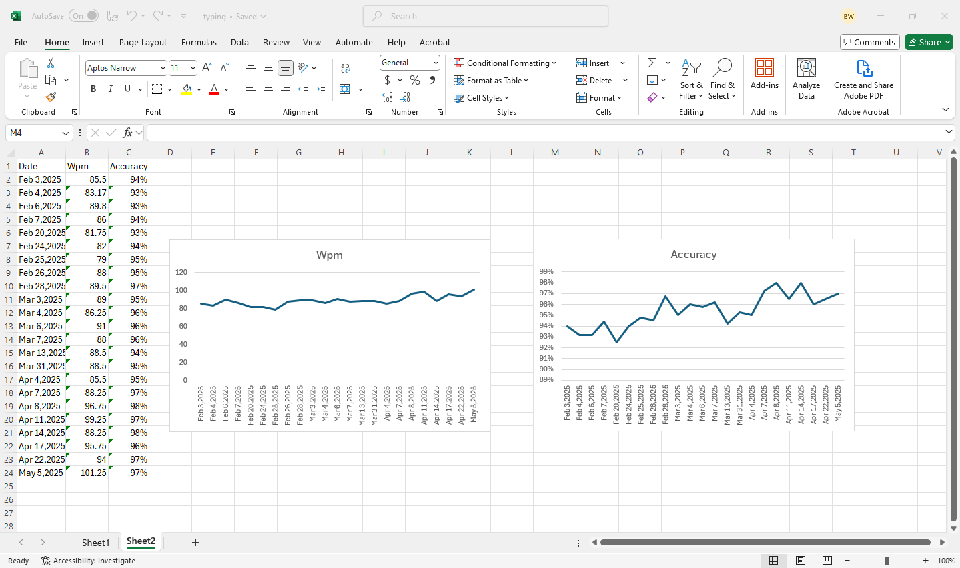960x568 pixels.
Task: Open the font size dropdown
Action: coord(193,68)
